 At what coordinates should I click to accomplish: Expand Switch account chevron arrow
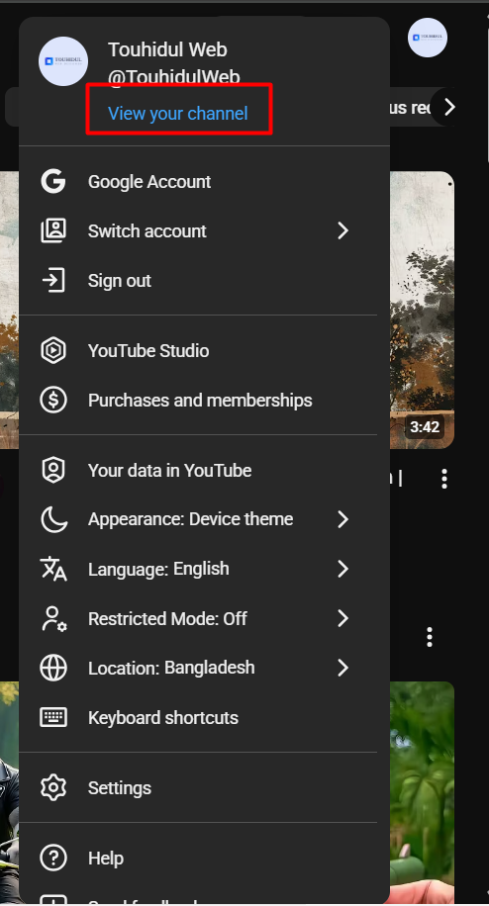[342, 230]
